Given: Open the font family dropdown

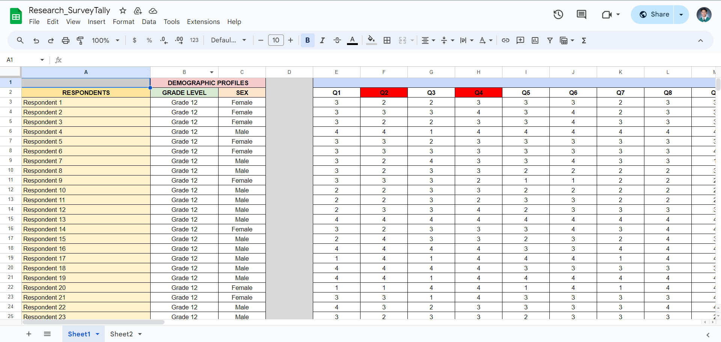Looking at the screenshot, I should pos(228,40).
